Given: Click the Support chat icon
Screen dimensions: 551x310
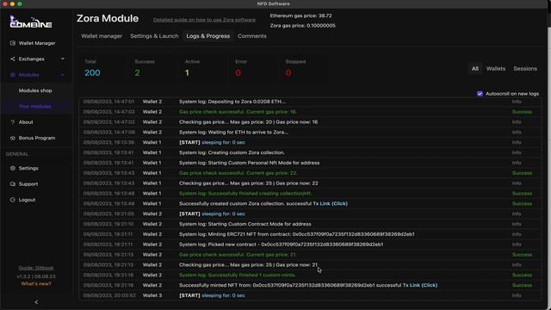Looking at the screenshot, I should click(x=13, y=184).
